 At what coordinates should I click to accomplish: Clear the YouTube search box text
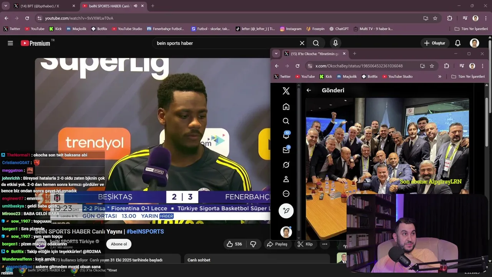pyautogui.click(x=302, y=43)
